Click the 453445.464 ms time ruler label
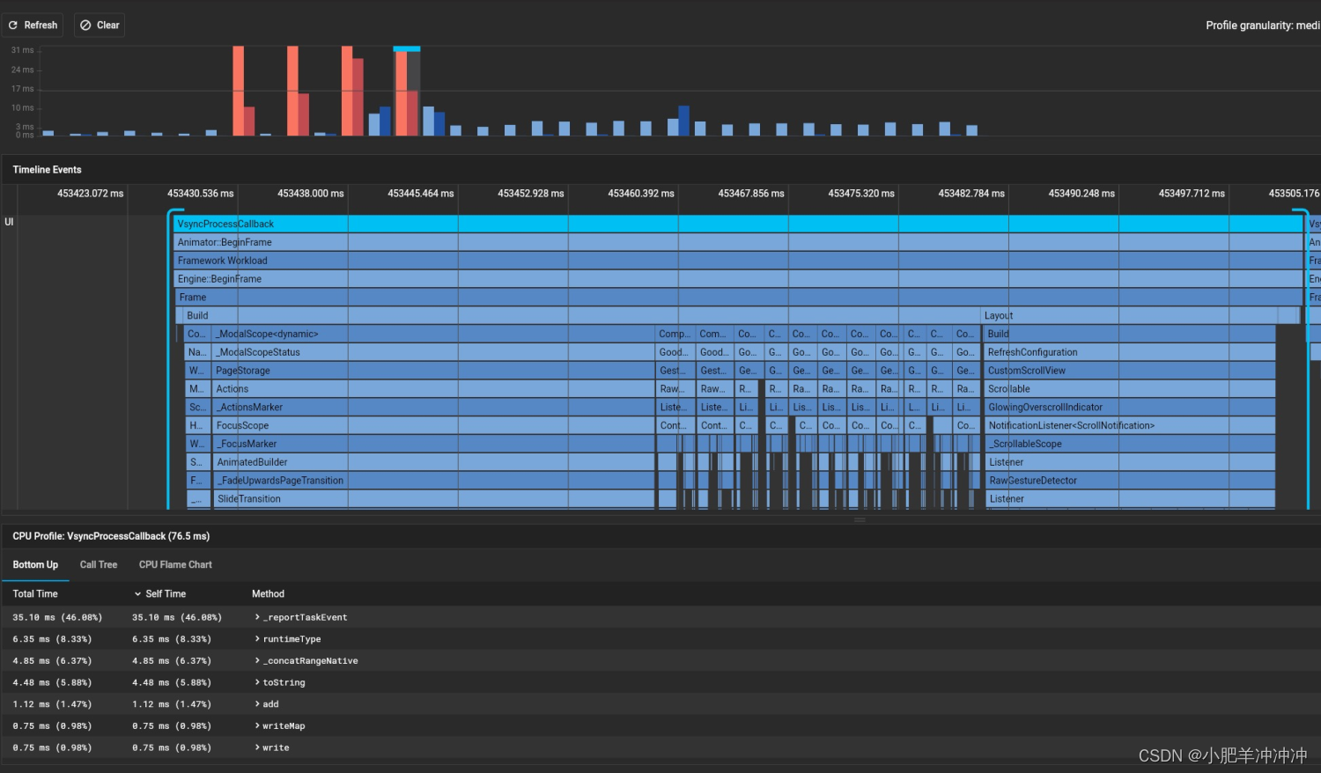This screenshot has width=1321, height=773. tap(421, 193)
